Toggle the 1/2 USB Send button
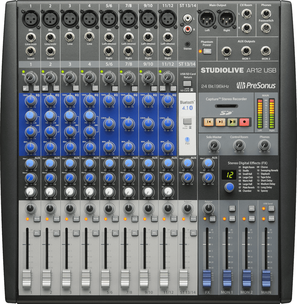The image size is (297, 304). 272,208
